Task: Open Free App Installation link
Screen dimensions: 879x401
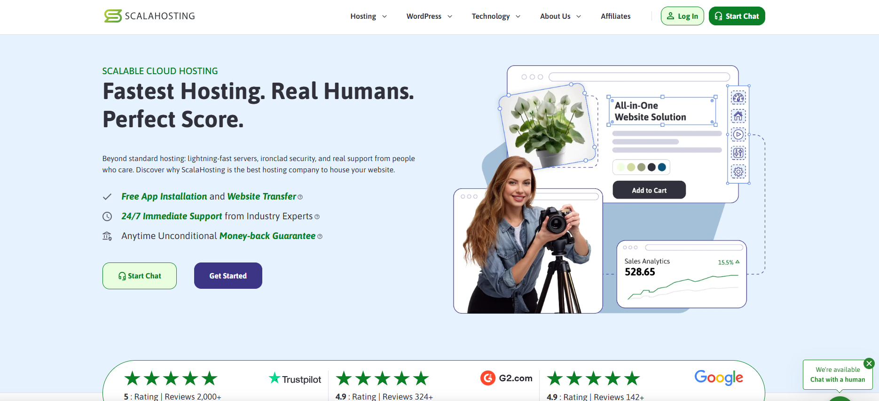Action: (x=164, y=196)
